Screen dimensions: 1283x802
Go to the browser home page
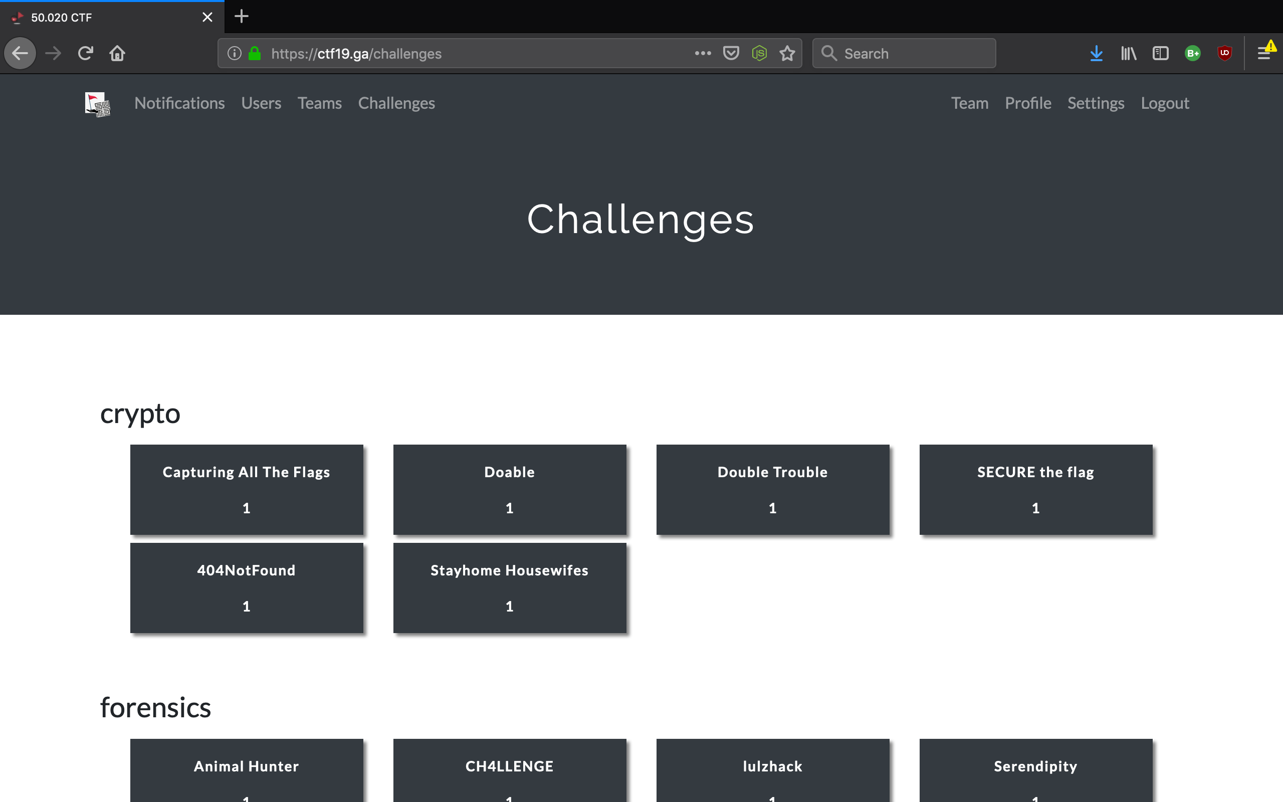(117, 53)
